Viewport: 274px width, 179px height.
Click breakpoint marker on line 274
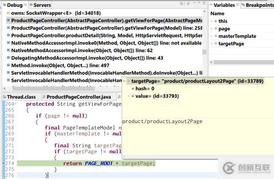coord(3,163)
